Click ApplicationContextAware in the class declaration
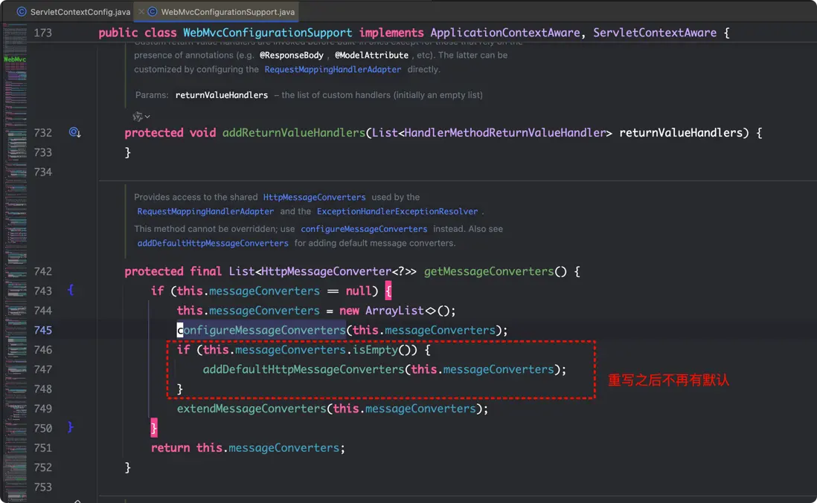Image resolution: width=817 pixels, height=503 pixels. click(505, 33)
